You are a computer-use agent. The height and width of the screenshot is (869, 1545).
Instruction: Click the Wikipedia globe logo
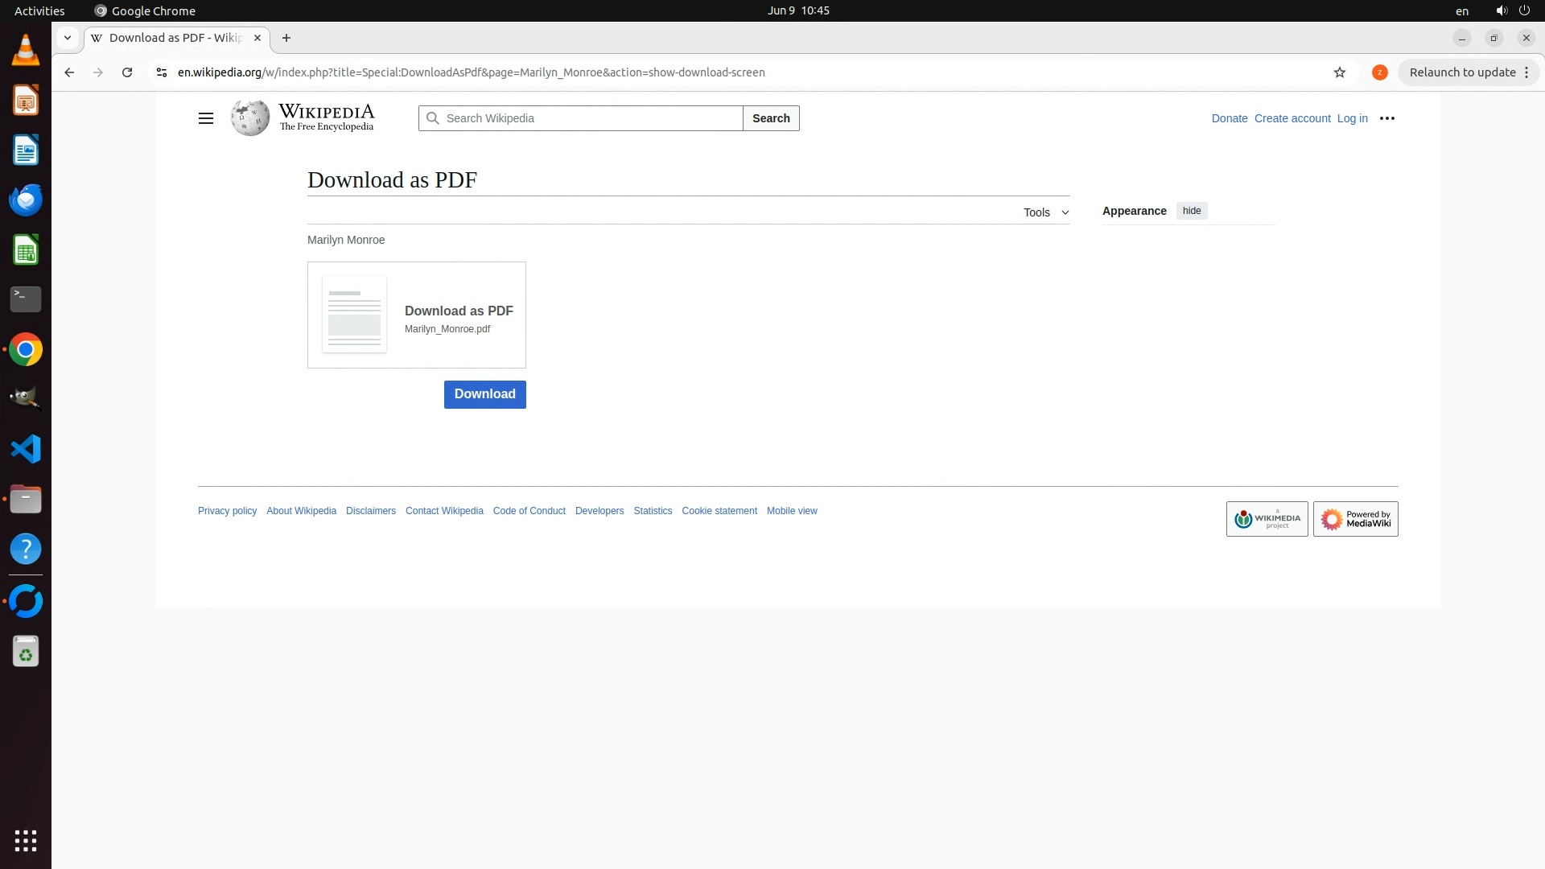click(x=250, y=118)
